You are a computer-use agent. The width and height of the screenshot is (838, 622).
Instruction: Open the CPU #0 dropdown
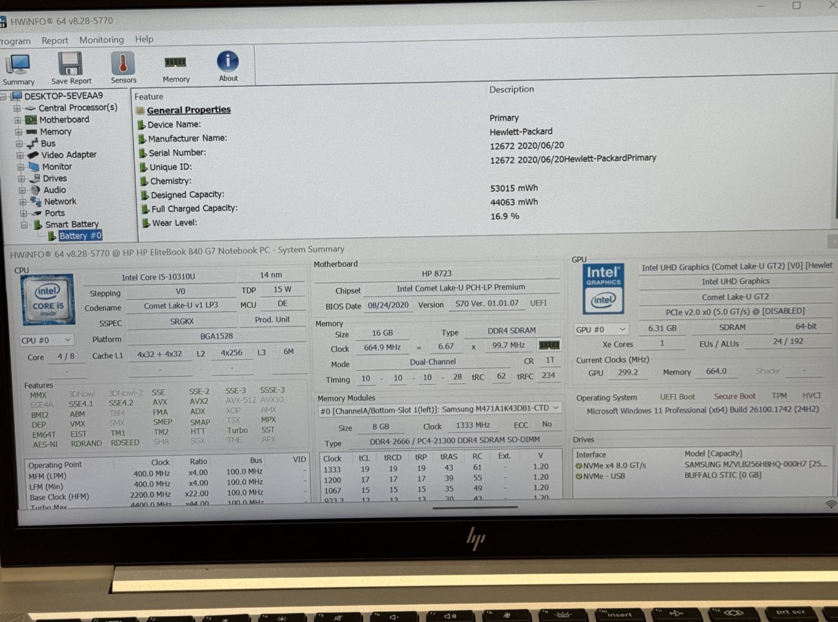pyautogui.click(x=46, y=340)
